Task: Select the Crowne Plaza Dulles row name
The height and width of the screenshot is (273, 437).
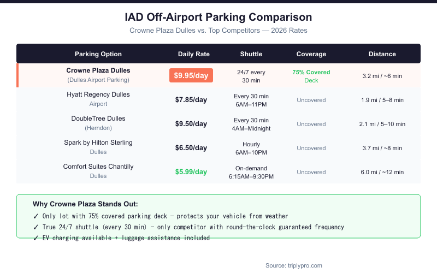Action: click(x=98, y=71)
